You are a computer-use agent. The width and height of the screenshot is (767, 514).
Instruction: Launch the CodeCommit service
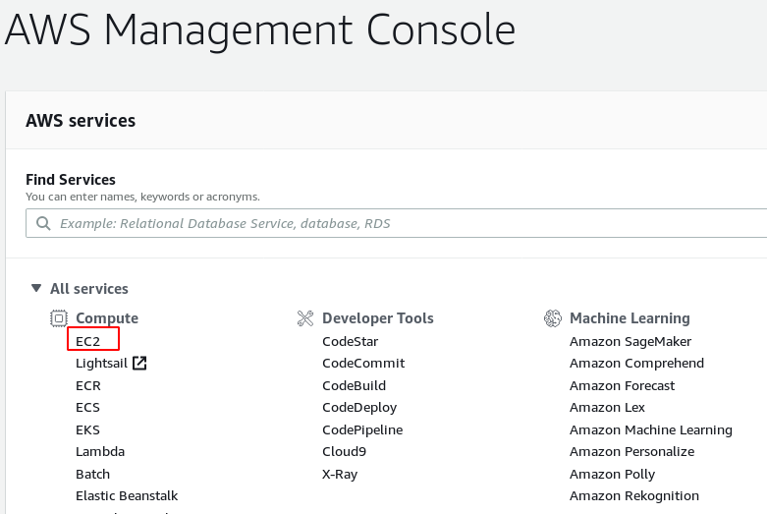click(362, 364)
